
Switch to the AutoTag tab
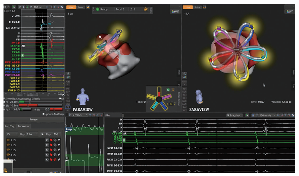[x=10, y=126]
